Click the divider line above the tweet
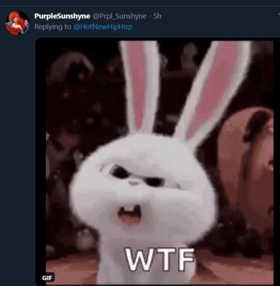The width and height of the screenshot is (280, 286). pyautogui.click(x=140, y=6)
